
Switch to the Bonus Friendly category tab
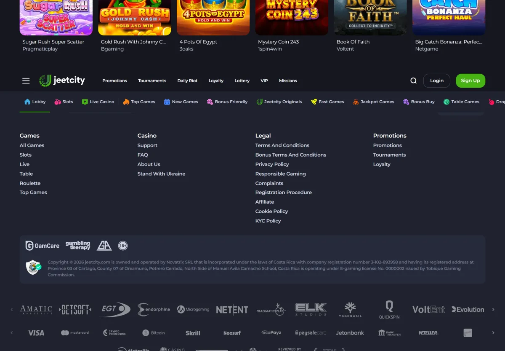[227, 102]
